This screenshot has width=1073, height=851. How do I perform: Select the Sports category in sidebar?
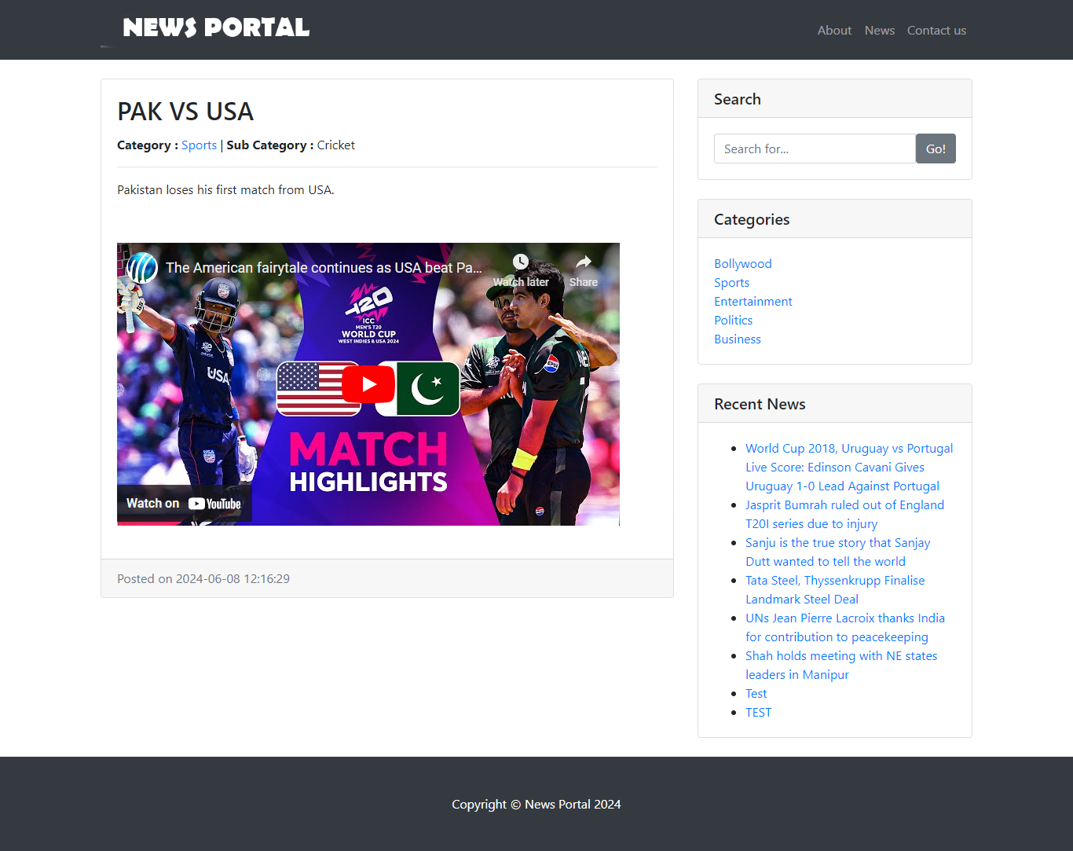click(x=731, y=283)
